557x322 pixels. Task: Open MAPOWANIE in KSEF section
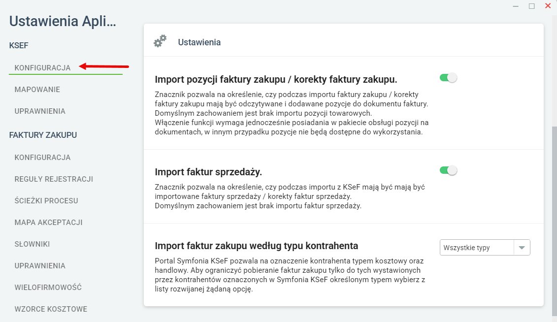(x=37, y=90)
